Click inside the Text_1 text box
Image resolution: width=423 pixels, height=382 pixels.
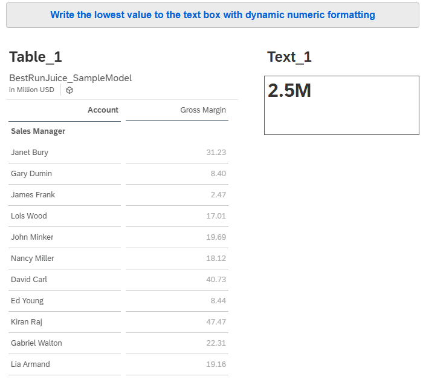(x=341, y=105)
